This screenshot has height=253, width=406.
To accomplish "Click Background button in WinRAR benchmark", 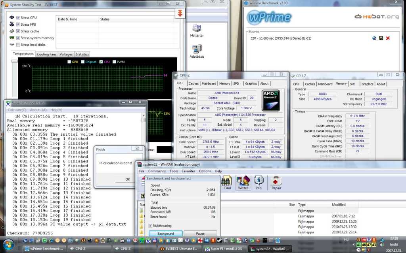I will click(x=166, y=233).
